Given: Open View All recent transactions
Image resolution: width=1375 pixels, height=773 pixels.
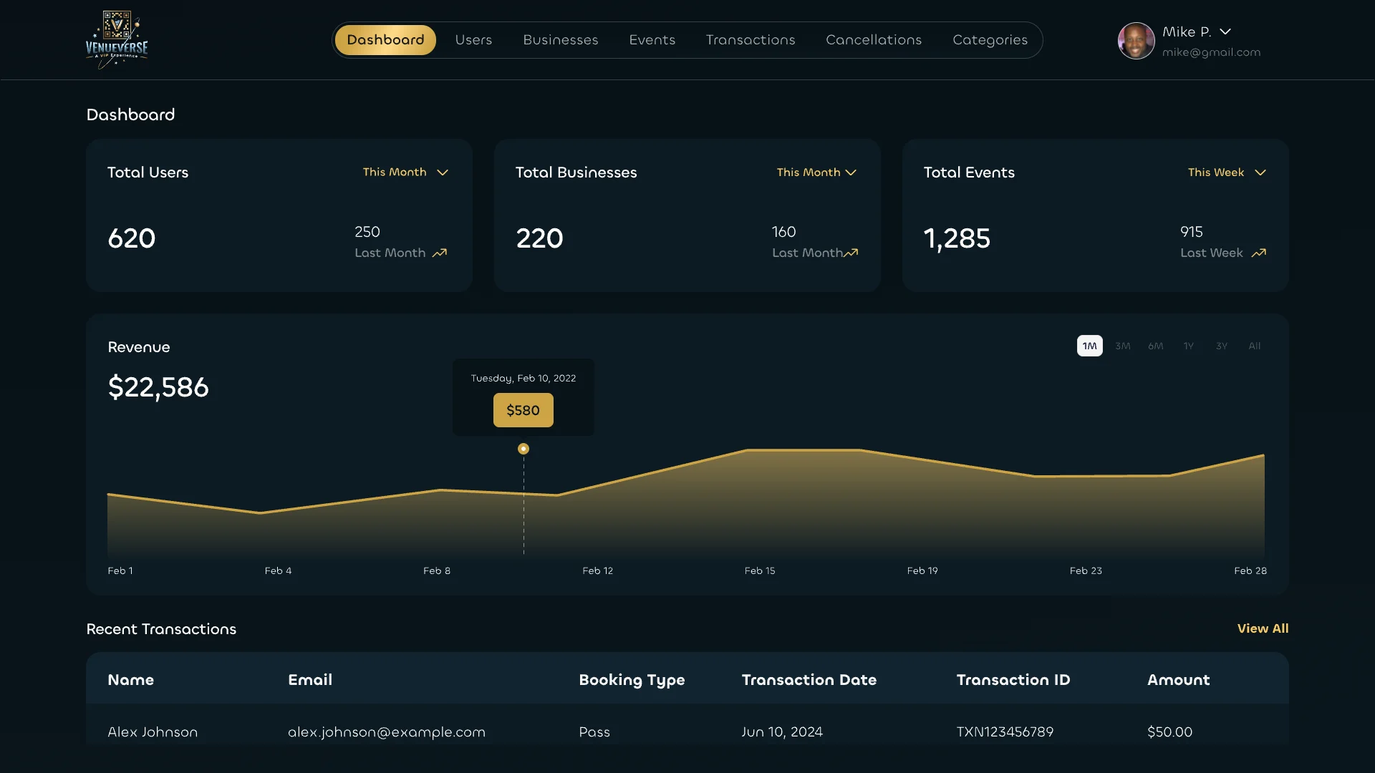Looking at the screenshot, I should 1263,628.
